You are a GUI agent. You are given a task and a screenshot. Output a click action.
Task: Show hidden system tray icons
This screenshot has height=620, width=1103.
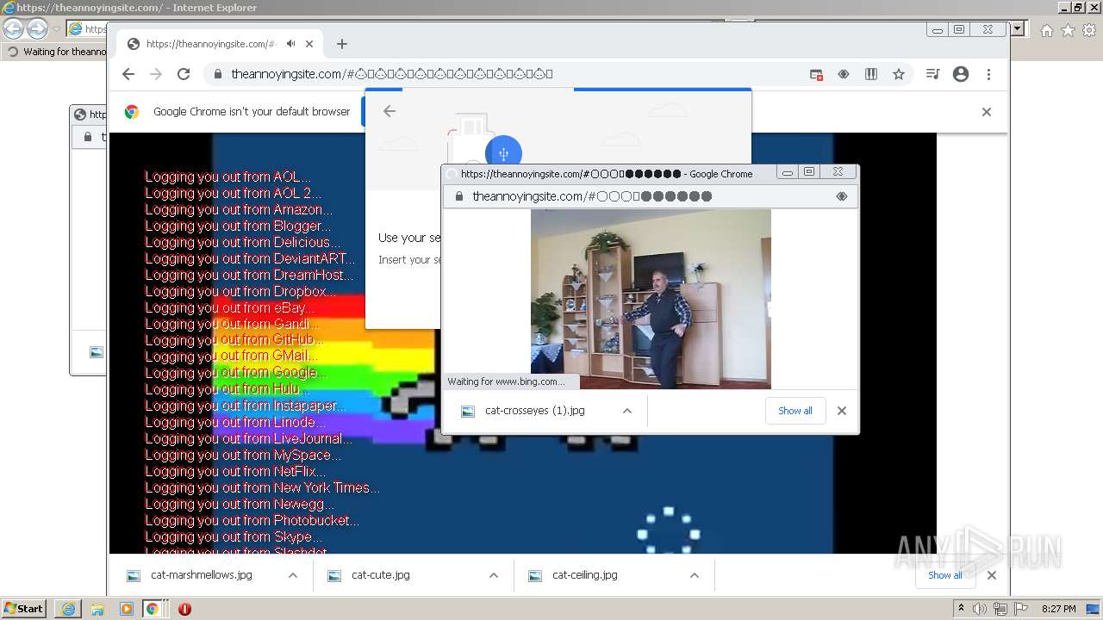click(x=961, y=609)
